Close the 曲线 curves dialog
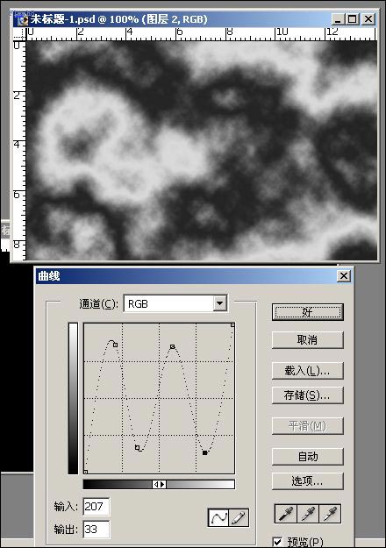This screenshot has height=548, width=386. click(x=344, y=276)
